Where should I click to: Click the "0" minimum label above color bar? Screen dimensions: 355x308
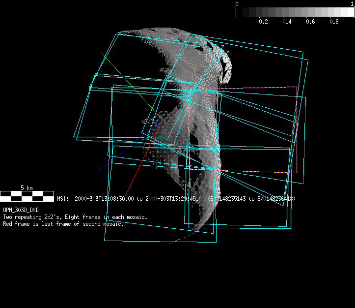coord(237,3)
